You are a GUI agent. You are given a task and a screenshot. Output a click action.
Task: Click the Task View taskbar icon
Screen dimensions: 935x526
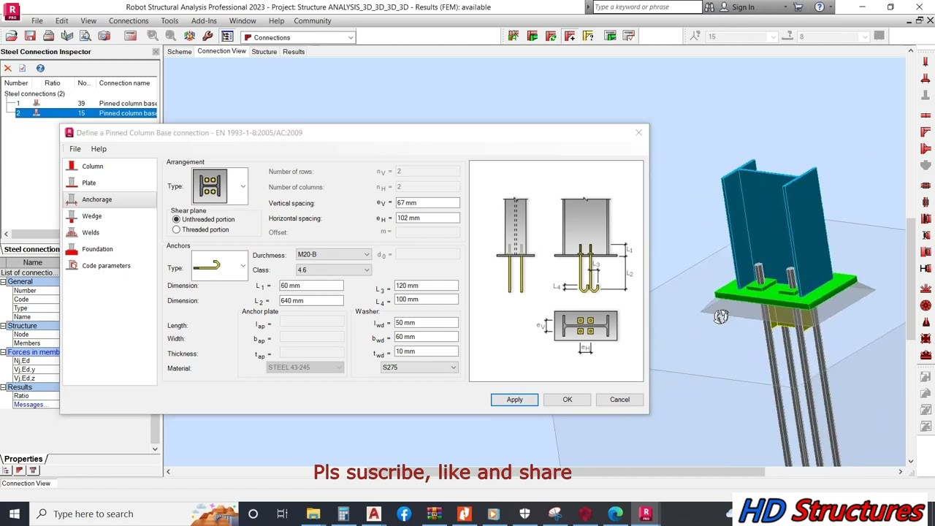point(282,514)
